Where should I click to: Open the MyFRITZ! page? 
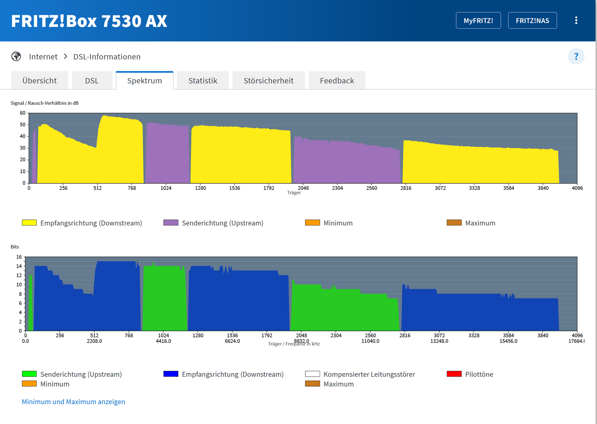pos(478,20)
